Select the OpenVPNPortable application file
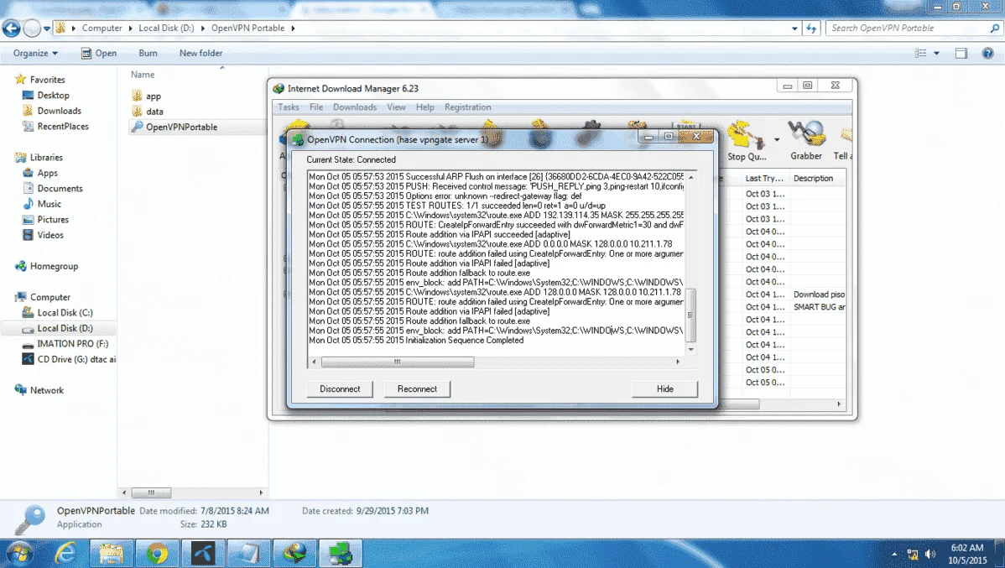 point(181,127)
